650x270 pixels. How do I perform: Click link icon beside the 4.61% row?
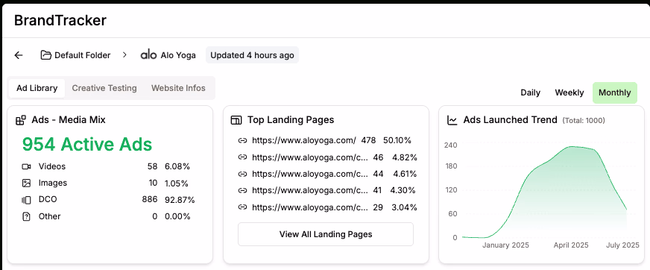(242, 174)
